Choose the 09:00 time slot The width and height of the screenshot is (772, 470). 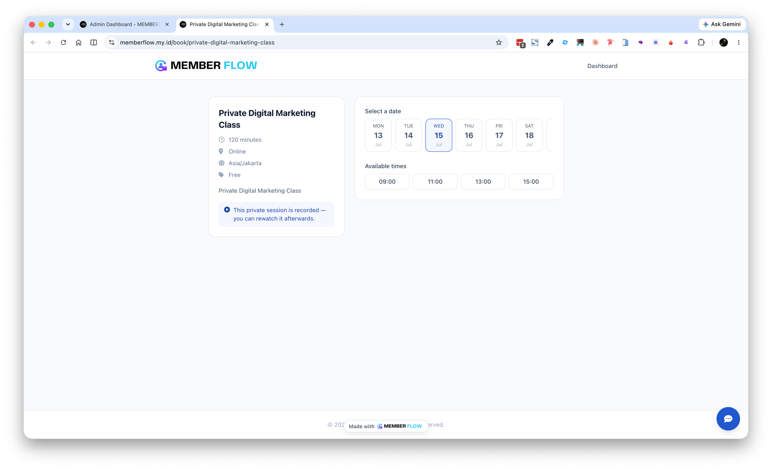[x=387, y=182]
